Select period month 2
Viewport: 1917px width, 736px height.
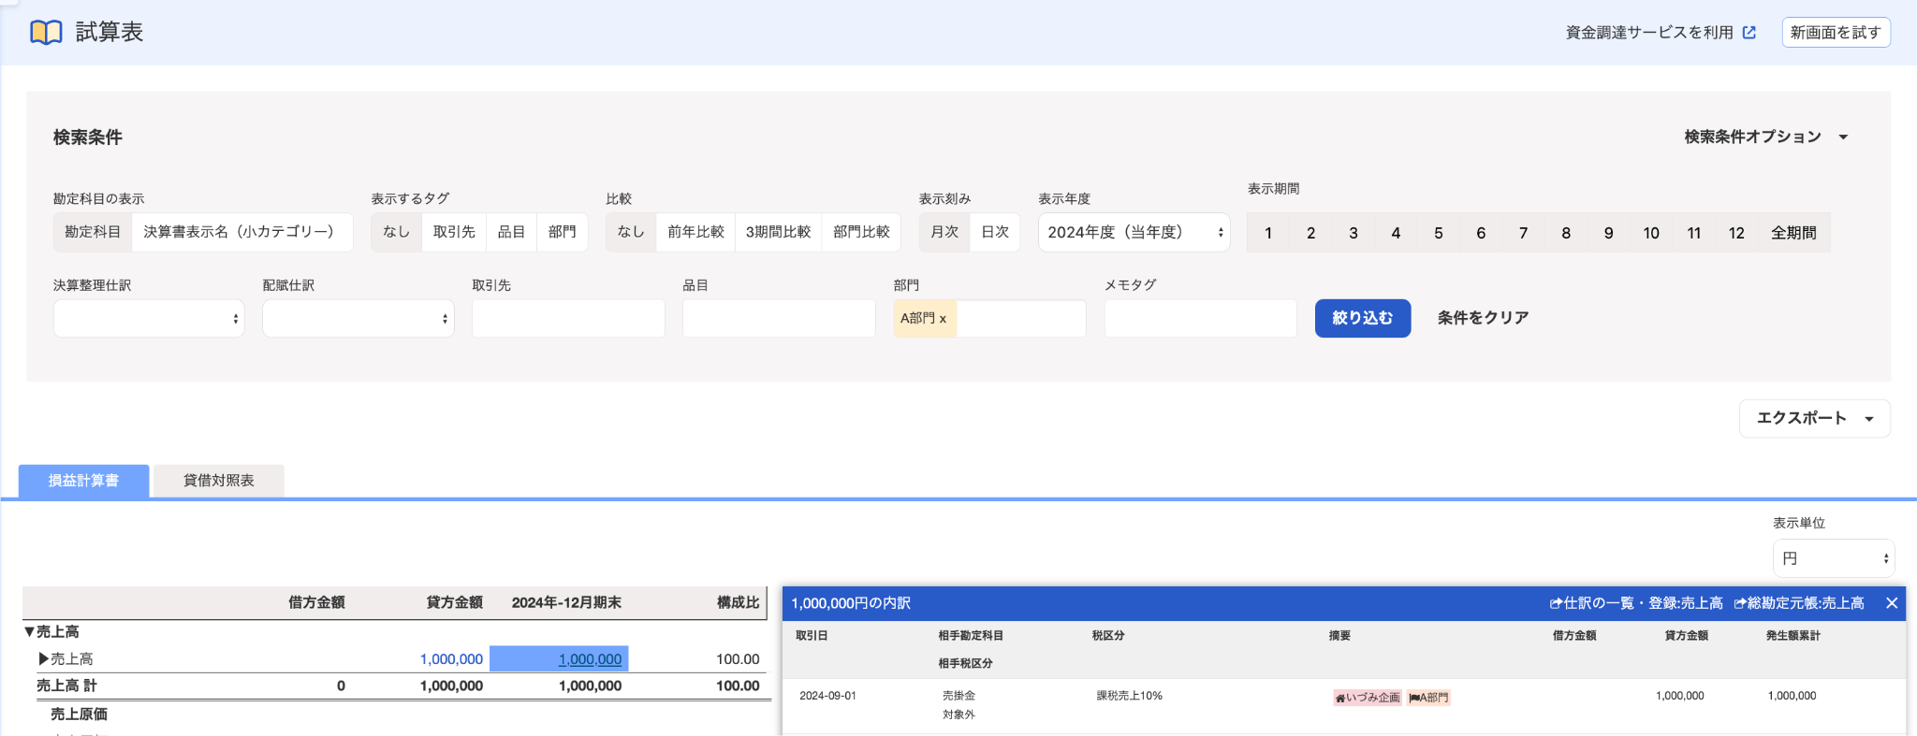1310,233
